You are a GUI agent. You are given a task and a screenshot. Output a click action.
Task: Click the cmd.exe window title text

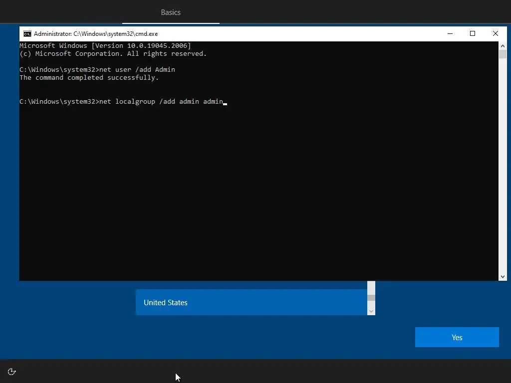(96, 34)
